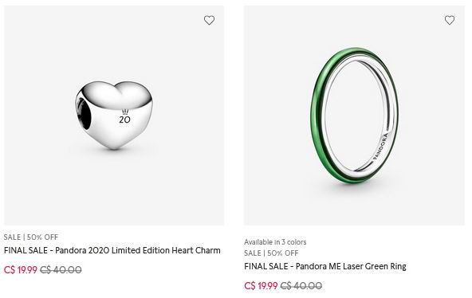472x298 pixels.
Task: Click the SALE 50% OFF label above ring title
Action: tap(271, 253)
